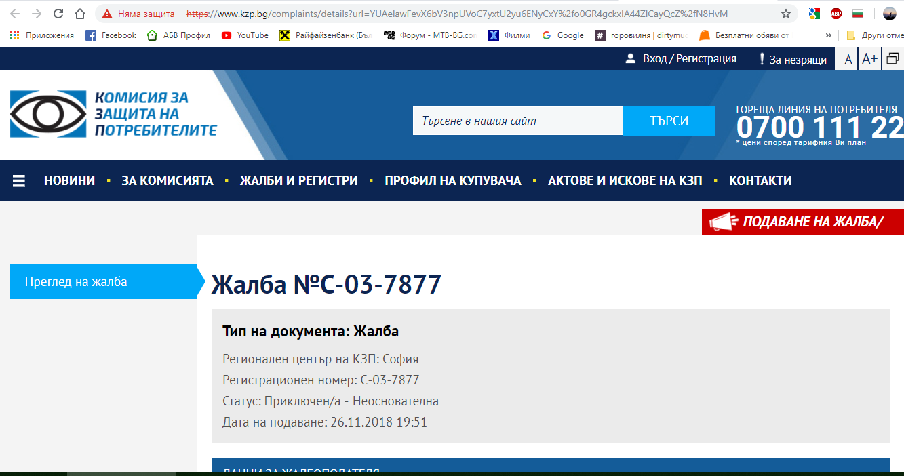Expand hidden bookmarks overflow chevron
Viewport: 904px width, 476px height.
(x=828, y=35)
